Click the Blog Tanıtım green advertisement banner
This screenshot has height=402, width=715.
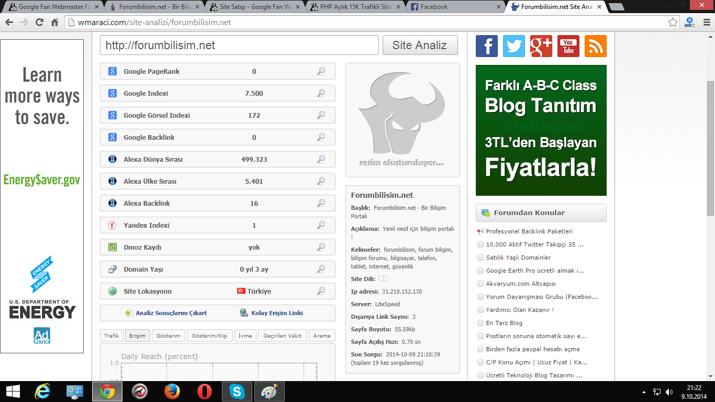pos(541,130)
